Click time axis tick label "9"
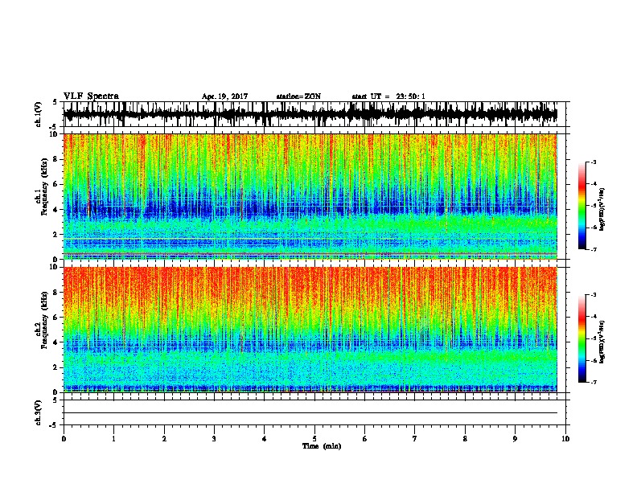637x492 pixels. (515, 439)
